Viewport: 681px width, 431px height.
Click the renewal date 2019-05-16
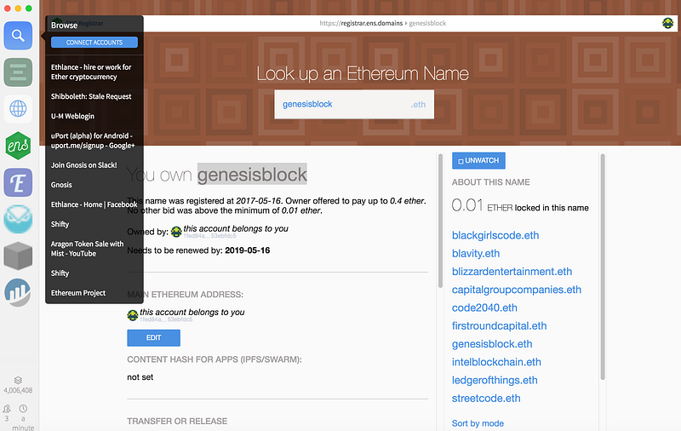(x=247, y=250)
